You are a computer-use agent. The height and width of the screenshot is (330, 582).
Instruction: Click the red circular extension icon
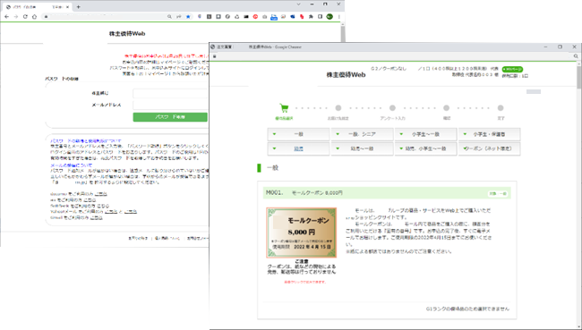[x=255, y=17]
